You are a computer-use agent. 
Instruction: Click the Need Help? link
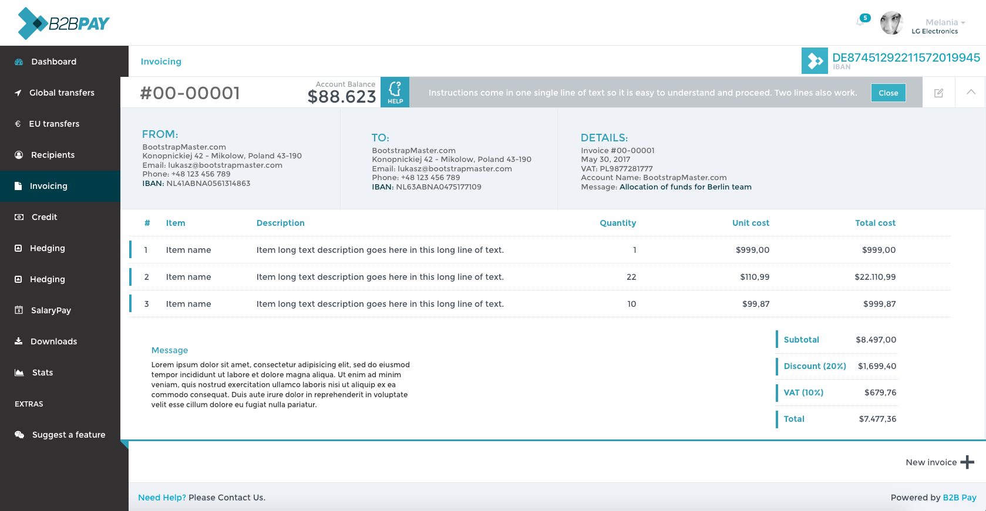pyautogui.click(x=162, y=498)
